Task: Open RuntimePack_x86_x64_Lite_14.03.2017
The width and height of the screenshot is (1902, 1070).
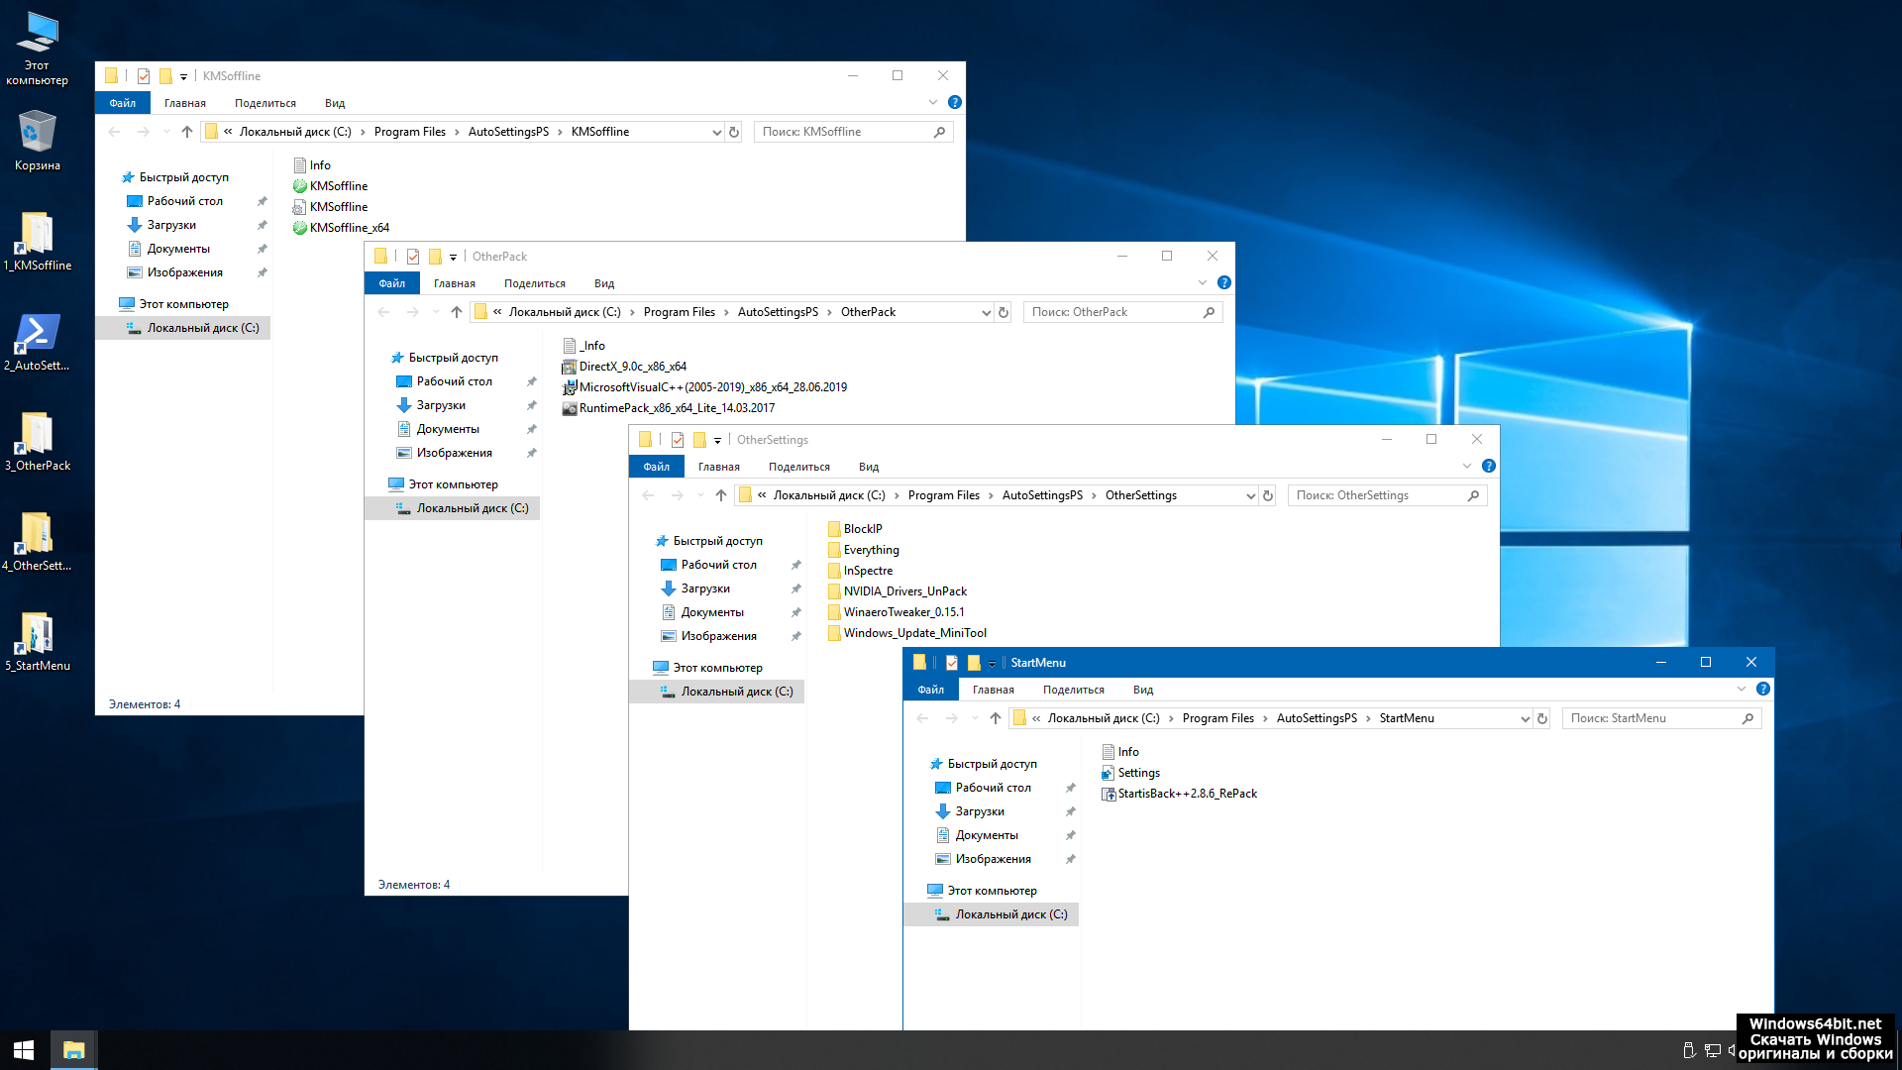Action: tap(676, 407)
